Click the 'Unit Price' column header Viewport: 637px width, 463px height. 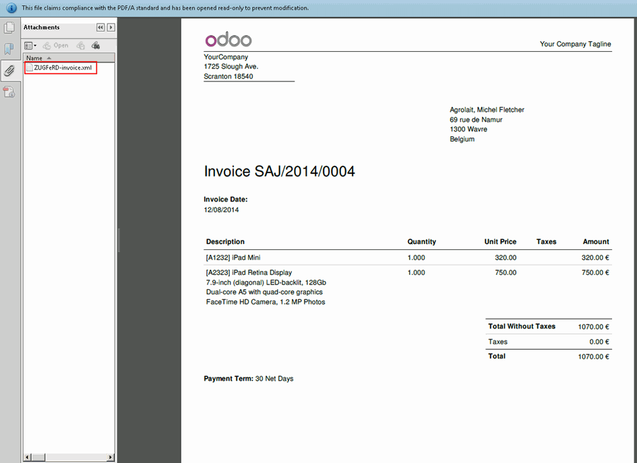click(x=500, y=242)
